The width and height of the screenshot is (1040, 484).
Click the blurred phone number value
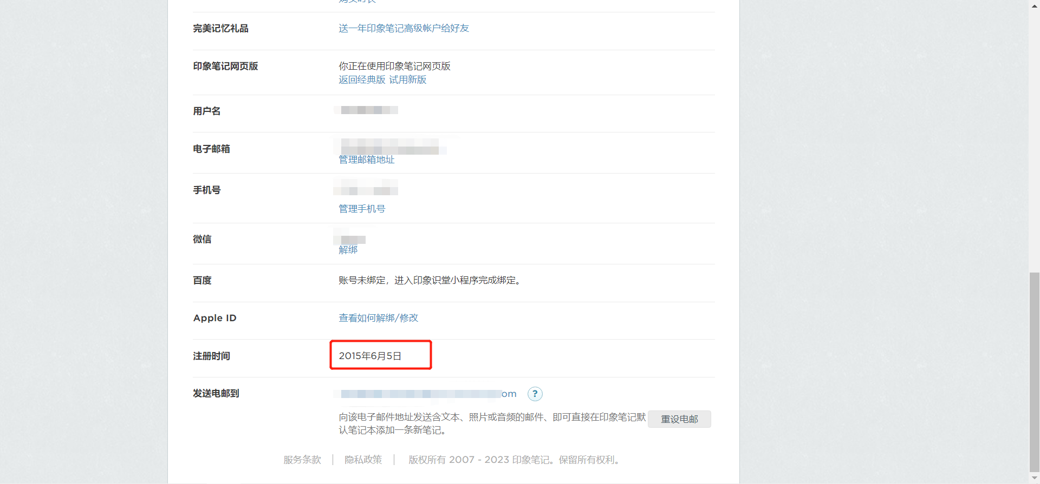point(366,187)
